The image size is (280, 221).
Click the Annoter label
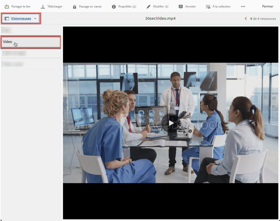coord(190,7)
